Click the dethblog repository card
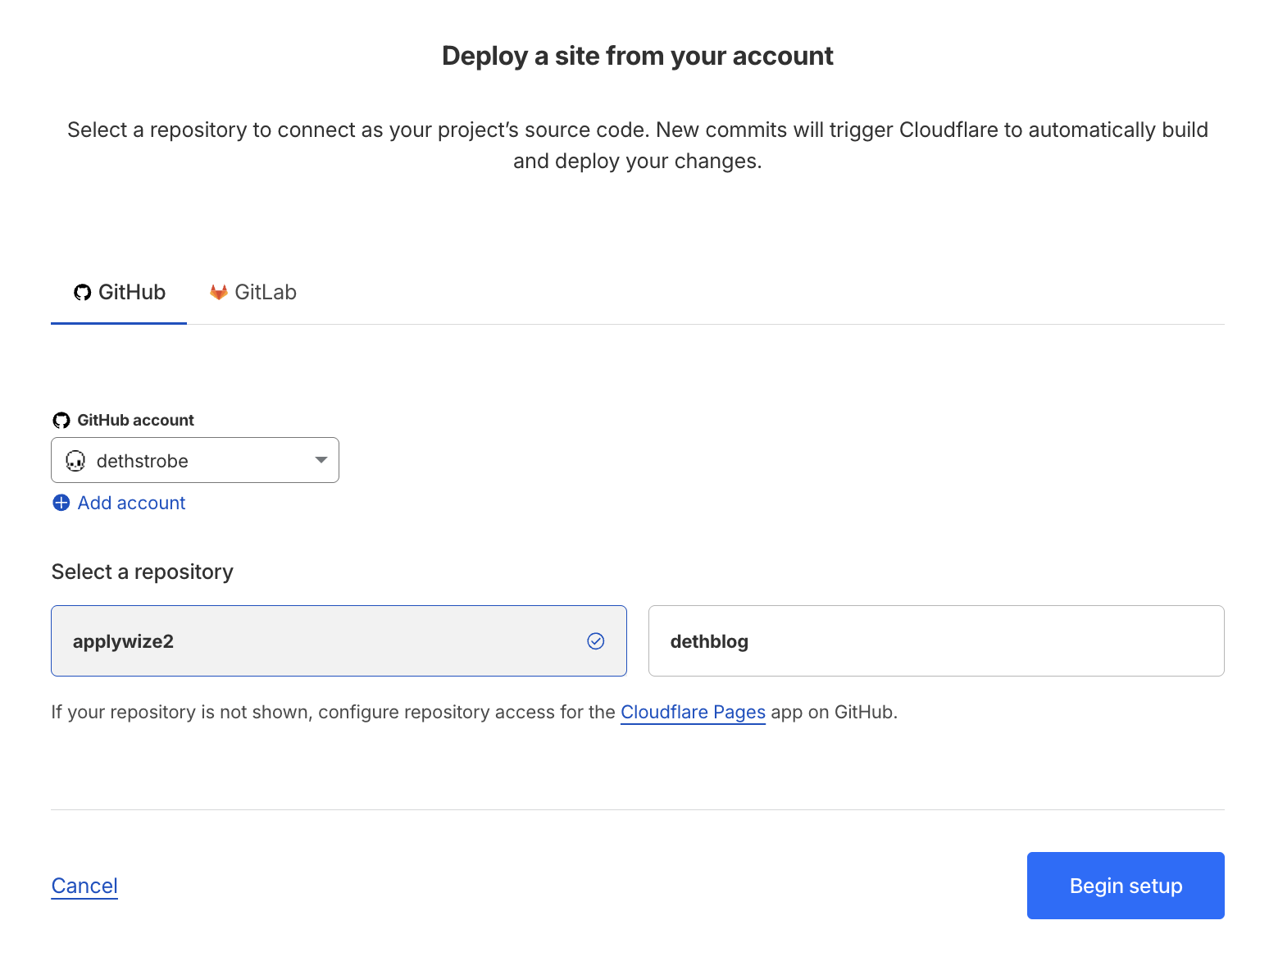The image size is (1269, 966). pos(936,640)
